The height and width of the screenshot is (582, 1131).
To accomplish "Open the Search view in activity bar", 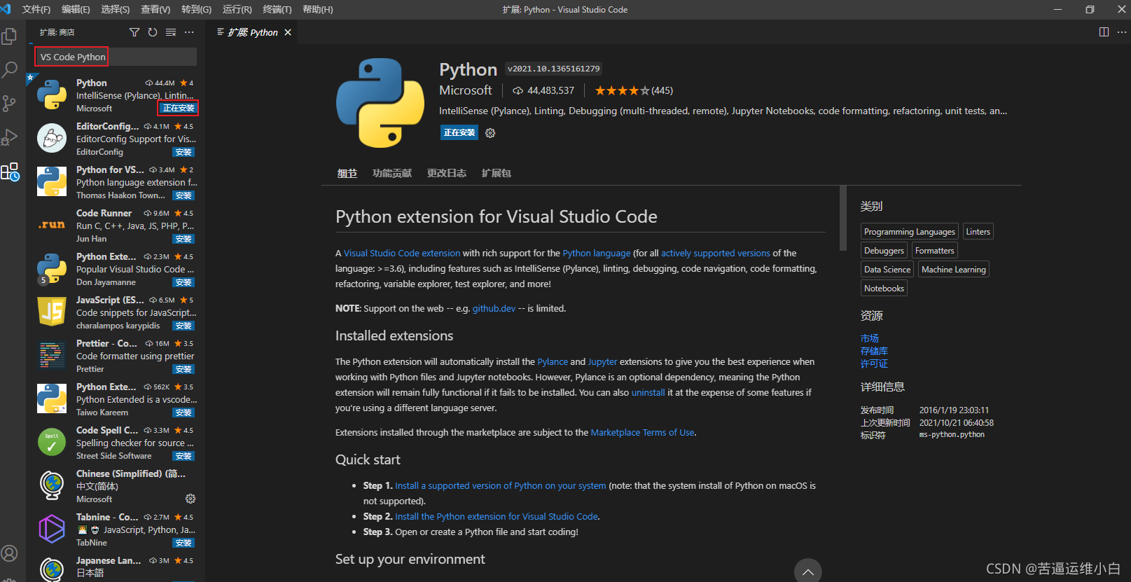I will (x=10, y=69).
